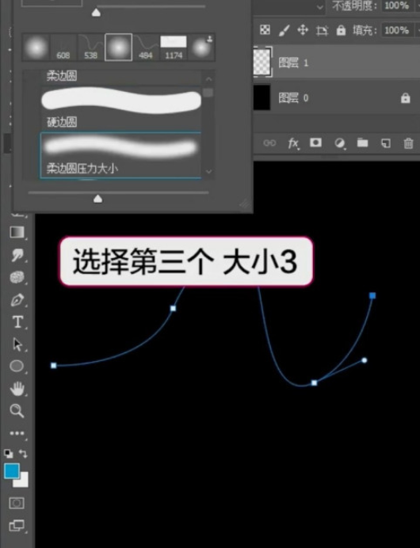Select the Zoom tool
420x548 pixels.
17,411
